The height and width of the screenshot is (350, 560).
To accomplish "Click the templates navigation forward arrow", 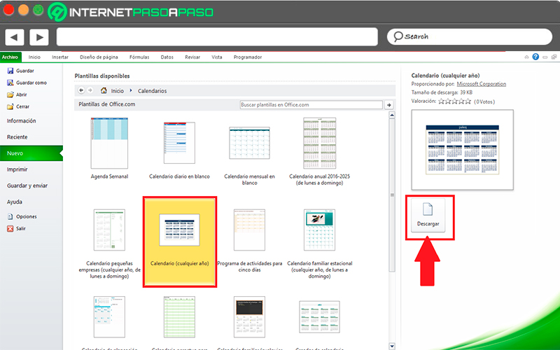I will coord(90,91).
